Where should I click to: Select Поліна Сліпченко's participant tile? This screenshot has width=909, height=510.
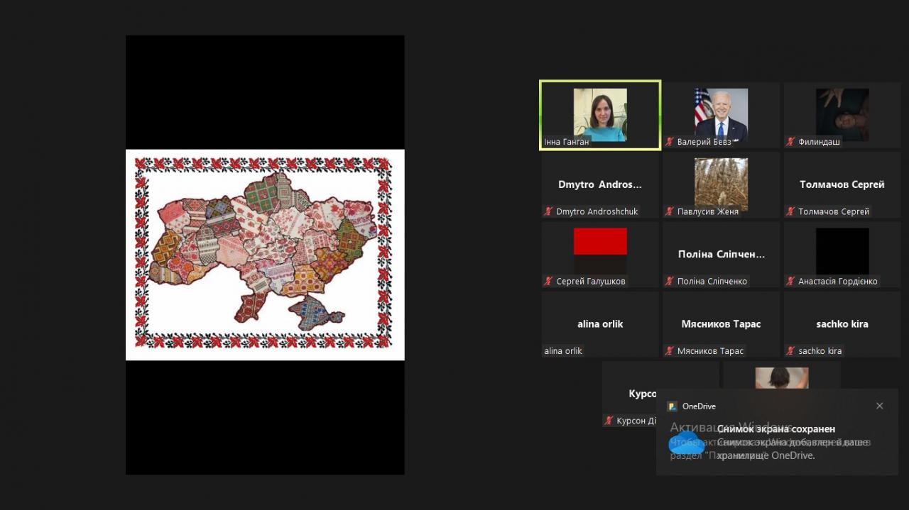tap(721, 254)
